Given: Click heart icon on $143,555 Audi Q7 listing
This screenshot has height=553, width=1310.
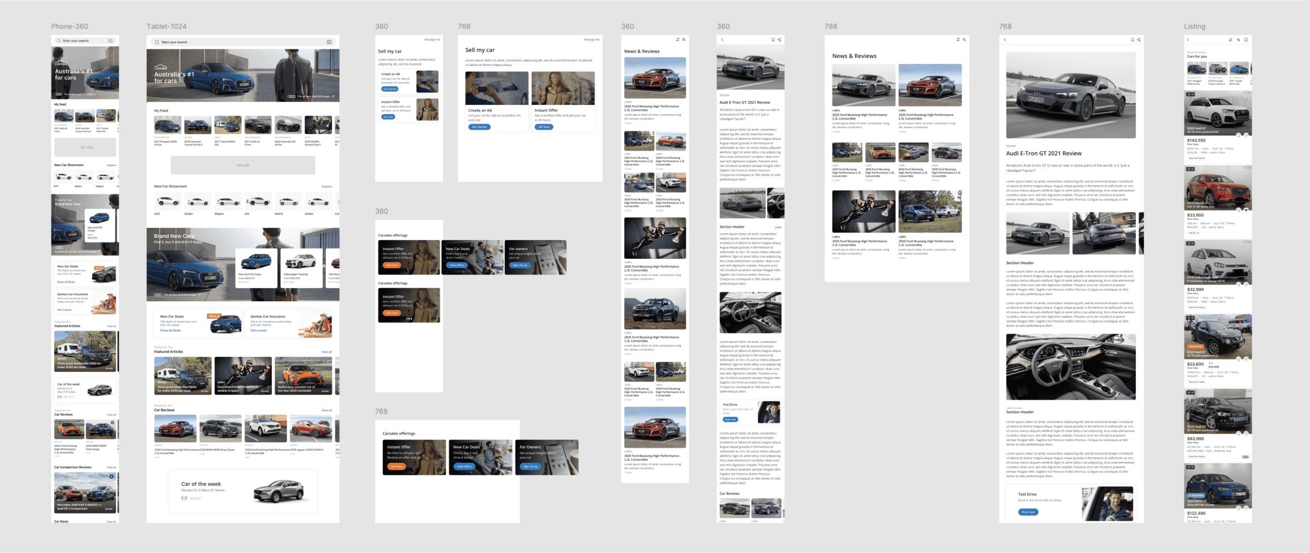Looking at the screenshot, I should [x=1246, y=135].
